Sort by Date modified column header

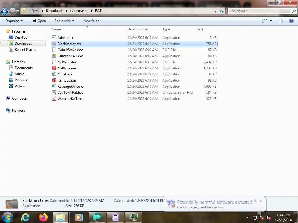tap(138, 29)
